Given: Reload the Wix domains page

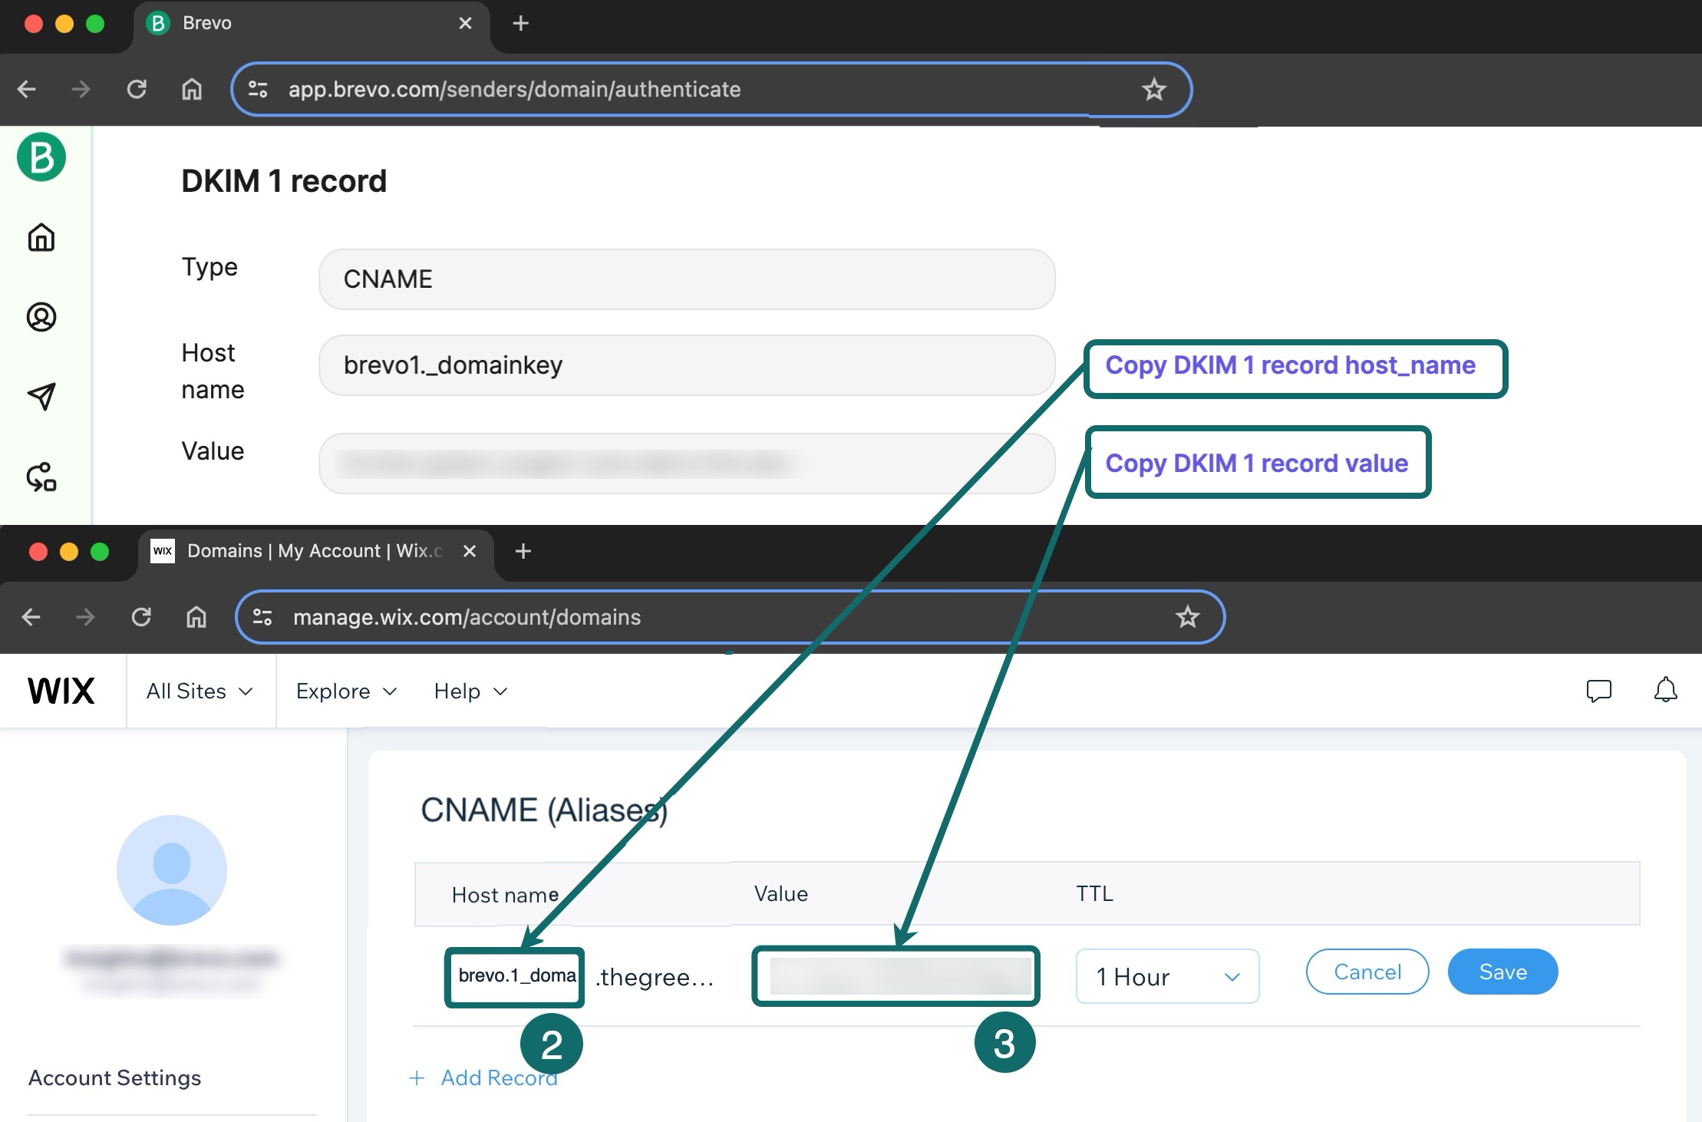Looking at the screenshot, I should [141, 616].
